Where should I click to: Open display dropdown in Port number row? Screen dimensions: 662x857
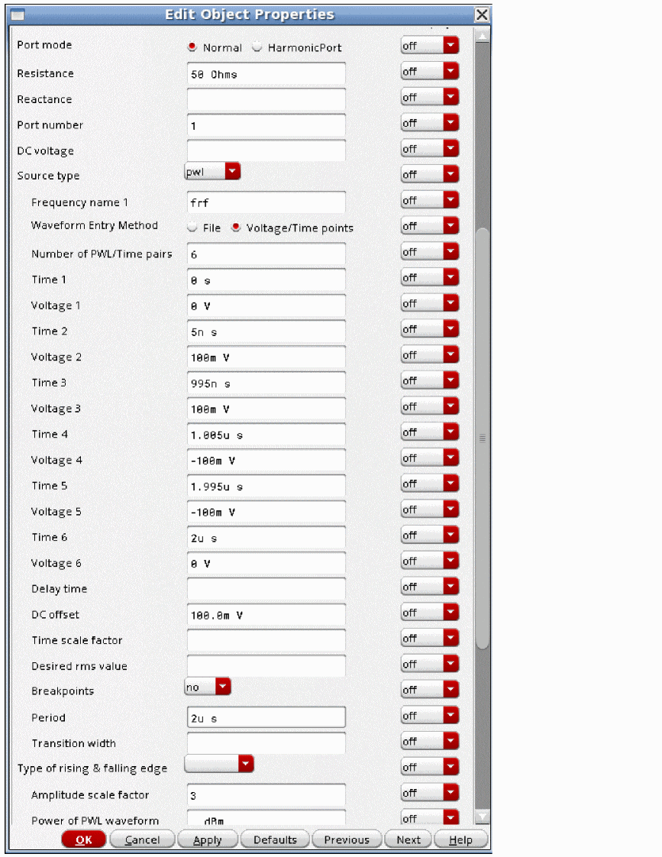(x=430, y=122)
